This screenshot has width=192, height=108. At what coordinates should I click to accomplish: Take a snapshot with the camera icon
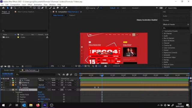105,66
